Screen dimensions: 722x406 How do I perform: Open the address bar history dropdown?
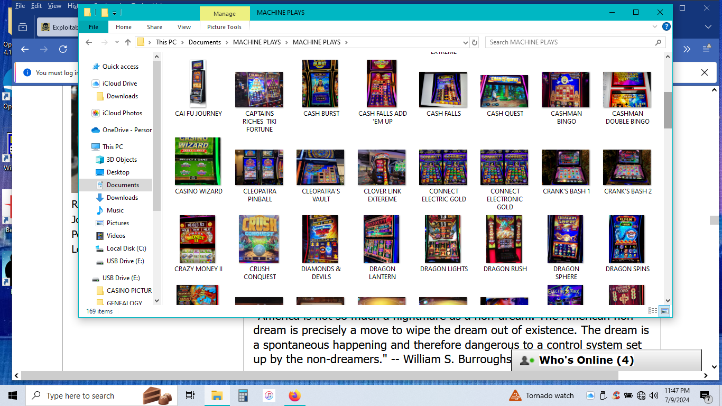click(465, 42)
